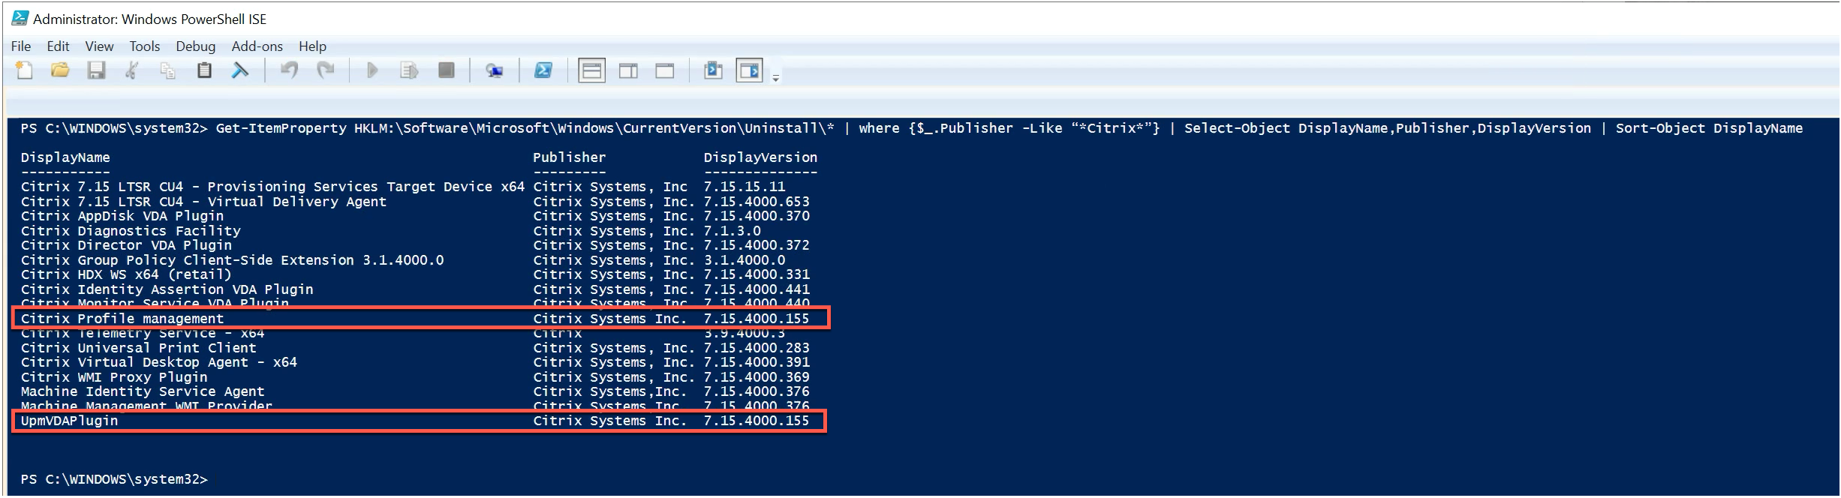Open the View menu
Viewport: 1841px width, 498px height.
tap(99, 46)
